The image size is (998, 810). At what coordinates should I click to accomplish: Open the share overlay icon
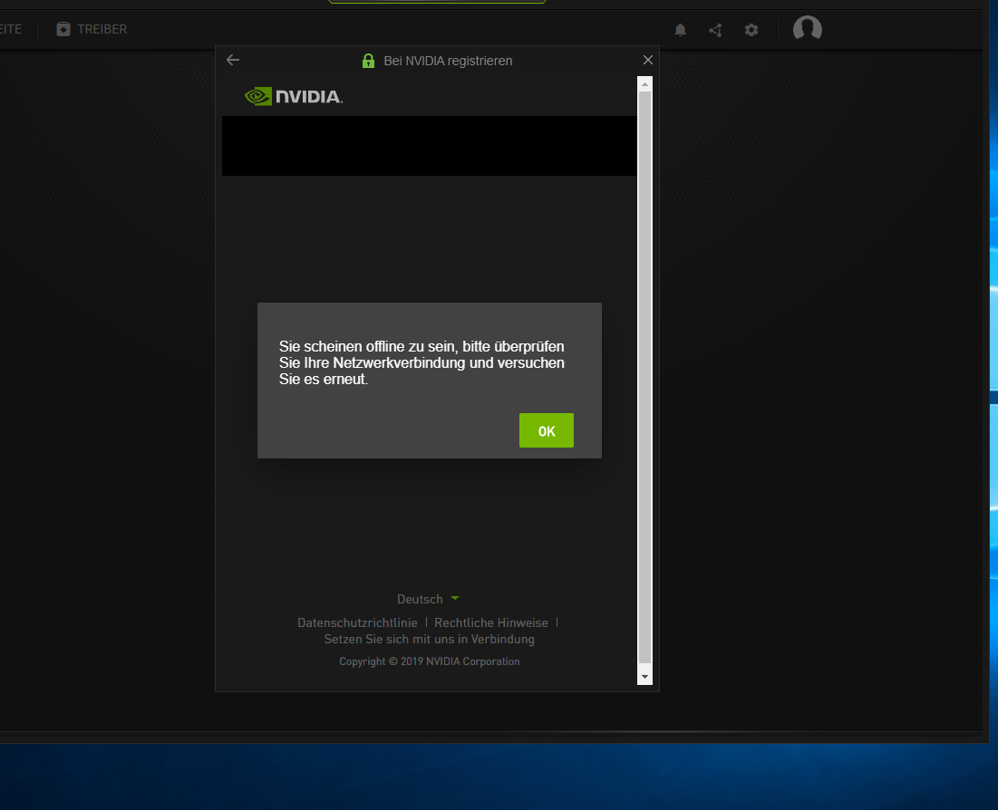715,30
